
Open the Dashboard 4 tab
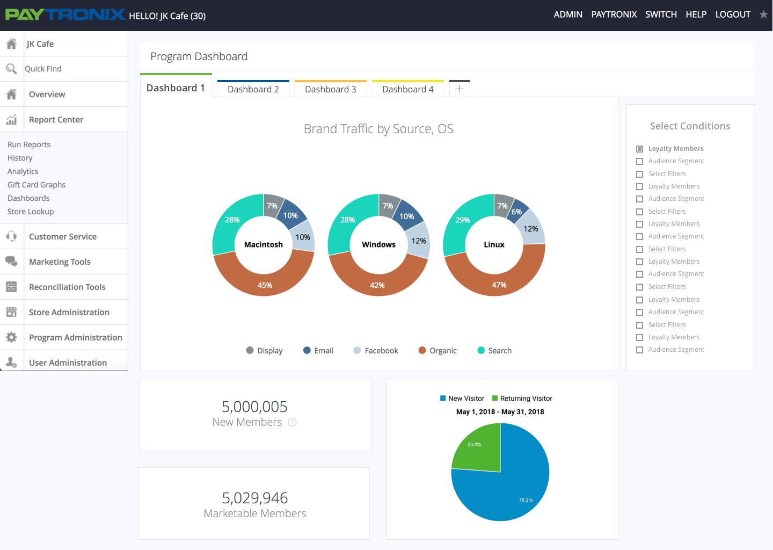408,89
